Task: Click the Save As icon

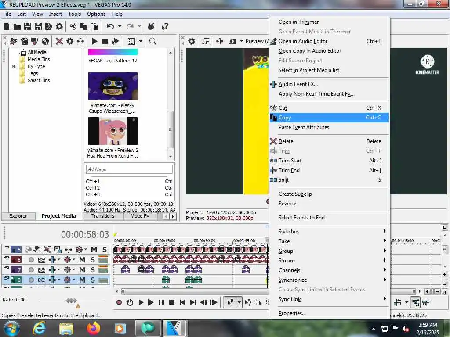Action: (38, 26)
